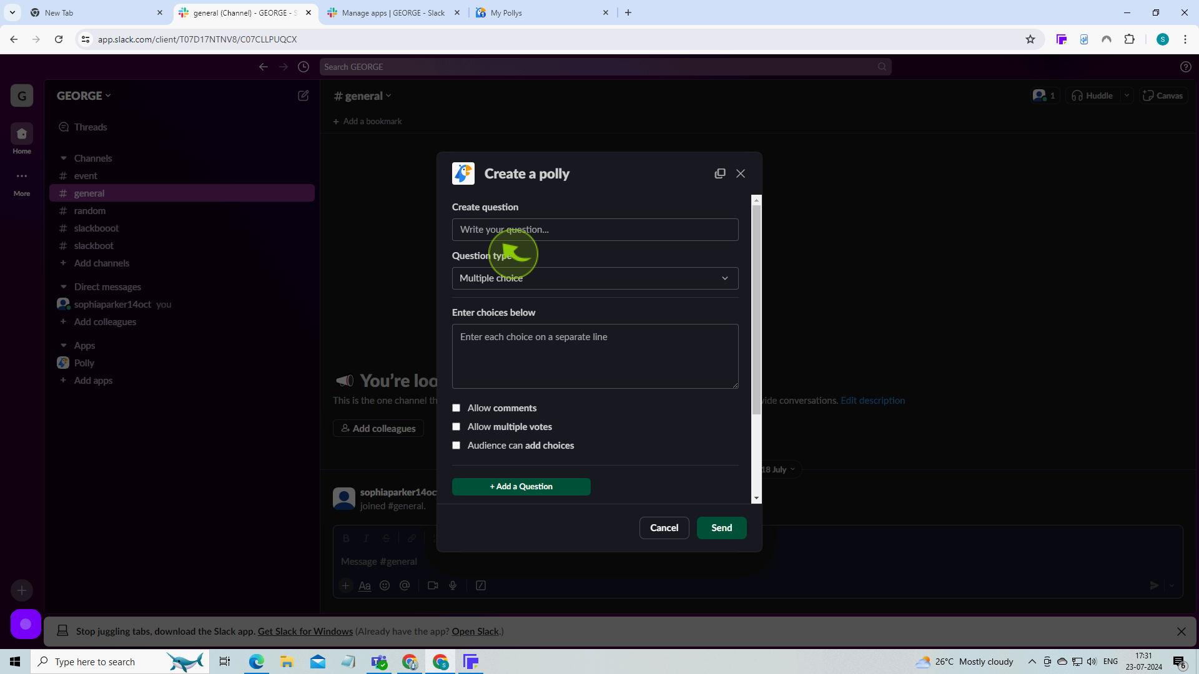The width and height of the screenshot is (1199, 674).
Task: Click the G workspace avatar
Action: tap(22, 96)
